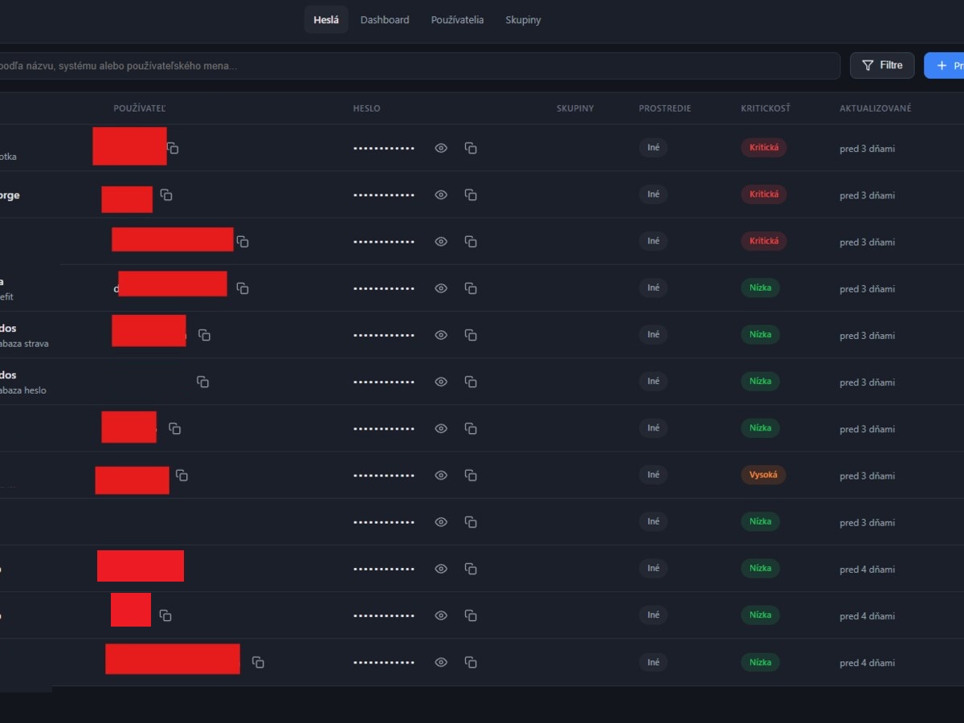Click the eye icon in "abaza heslo" row
This screenshot has width=964, height=723.
click(441, 382)
